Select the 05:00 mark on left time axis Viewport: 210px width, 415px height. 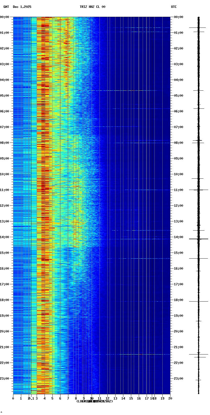[x=5, y=96]
